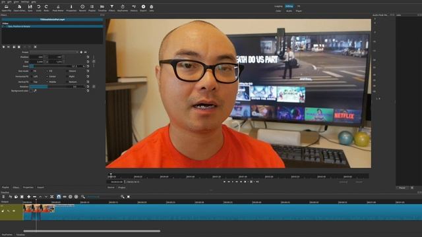Open the Properties panel from the toolbar
Viewport: 422px width, 237px height.
71,8
